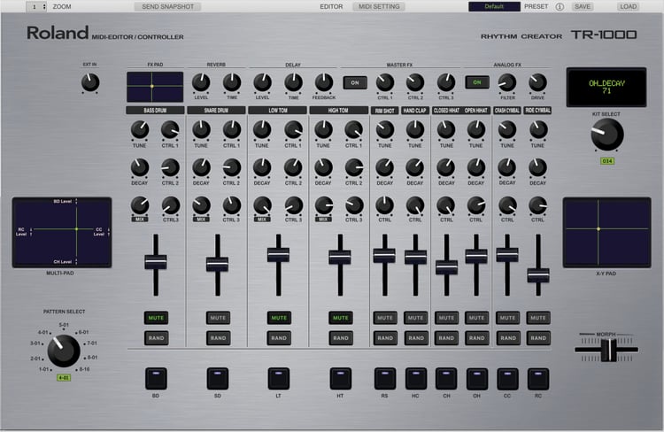The width and height of the screenshot is (664, 432).
Task: Toggle the Low Tom MUTE button
Action: [279, 318]
